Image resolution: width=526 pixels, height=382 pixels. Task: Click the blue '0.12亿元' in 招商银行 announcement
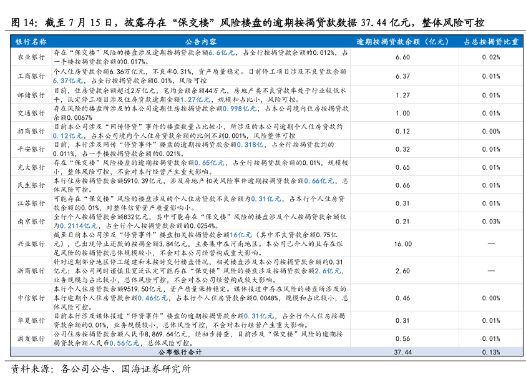pos(68,136)
